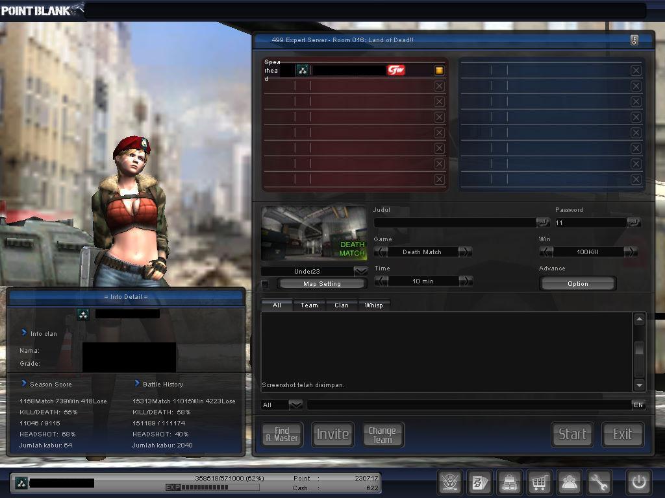Decrease Time with the left arrow
The width and height of the screenshot is (665, 498).
tap(382, 281)
